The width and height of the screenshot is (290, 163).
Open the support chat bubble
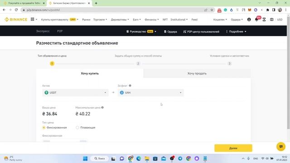pos(281,147)
